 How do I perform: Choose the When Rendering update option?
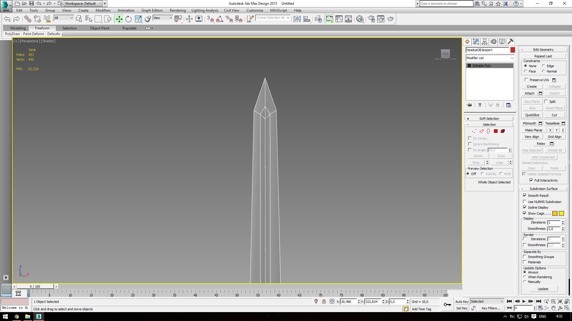(525, 277)
